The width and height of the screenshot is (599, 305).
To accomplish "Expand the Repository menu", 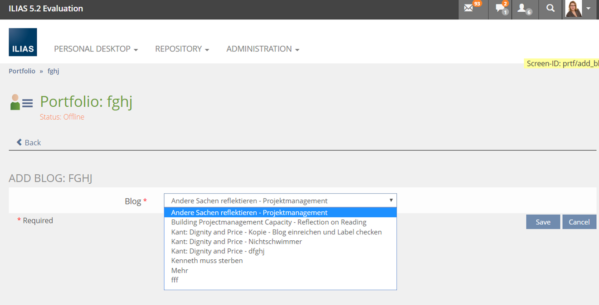I will 182,49.
